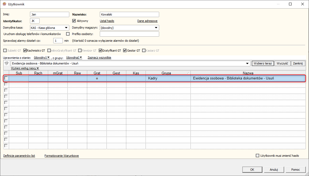Click the Gest column header
Viewport: 309px width, 176px height.
tap(116, 73)
